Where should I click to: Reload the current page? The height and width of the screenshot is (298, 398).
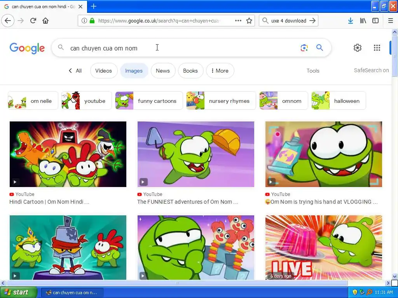(x=33, y=21)
